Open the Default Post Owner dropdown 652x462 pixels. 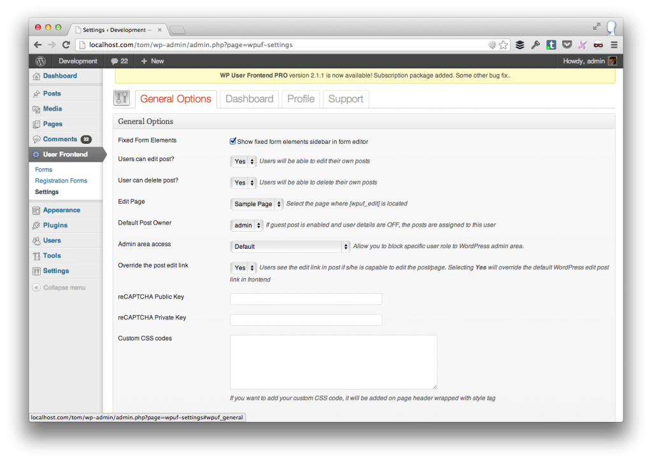click(246, 225)
